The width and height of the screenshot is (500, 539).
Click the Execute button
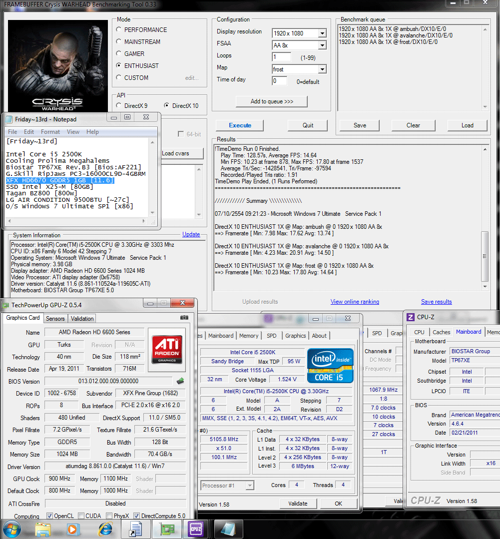click(240, 125)
